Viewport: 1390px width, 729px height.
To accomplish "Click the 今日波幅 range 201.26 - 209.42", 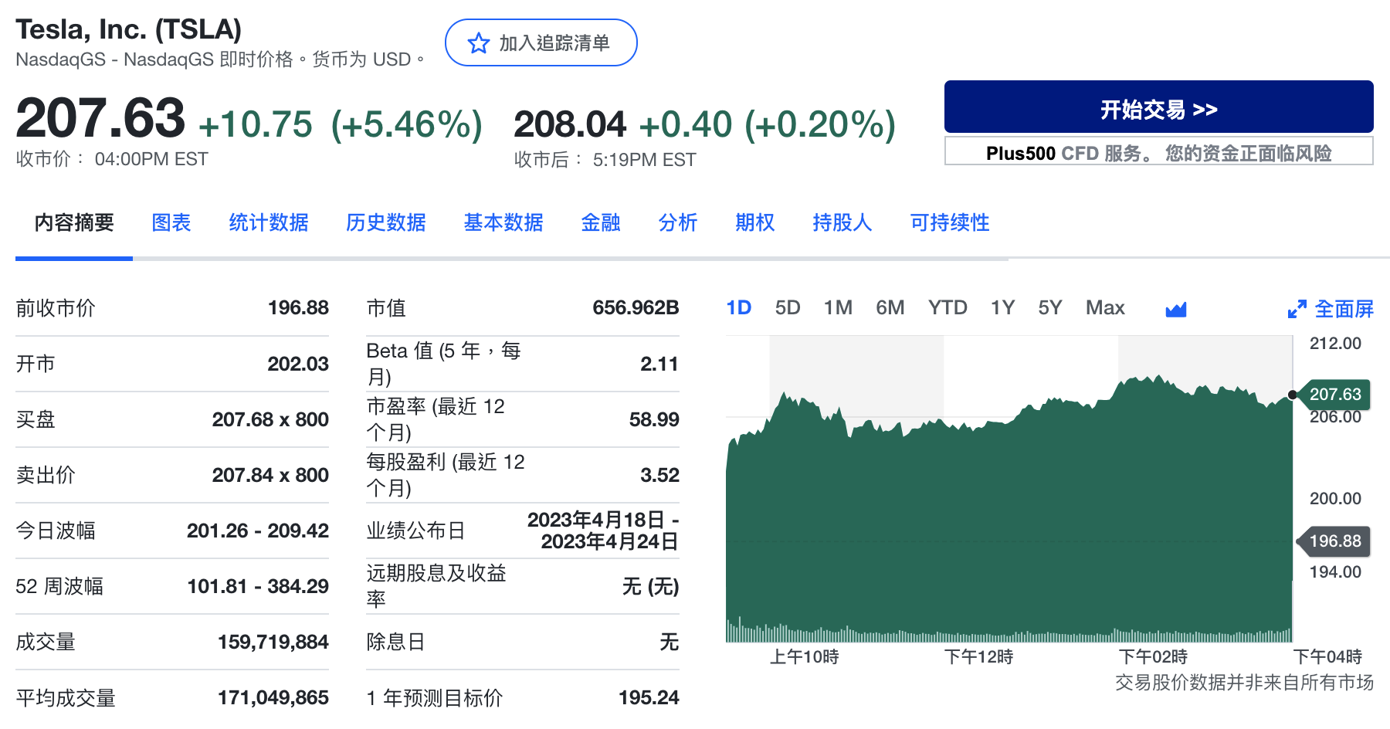I will (x=258, y=531).
